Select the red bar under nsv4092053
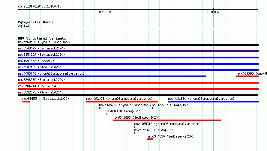The image size is (267, 151). pyautogui.click(x=122, y=102)
